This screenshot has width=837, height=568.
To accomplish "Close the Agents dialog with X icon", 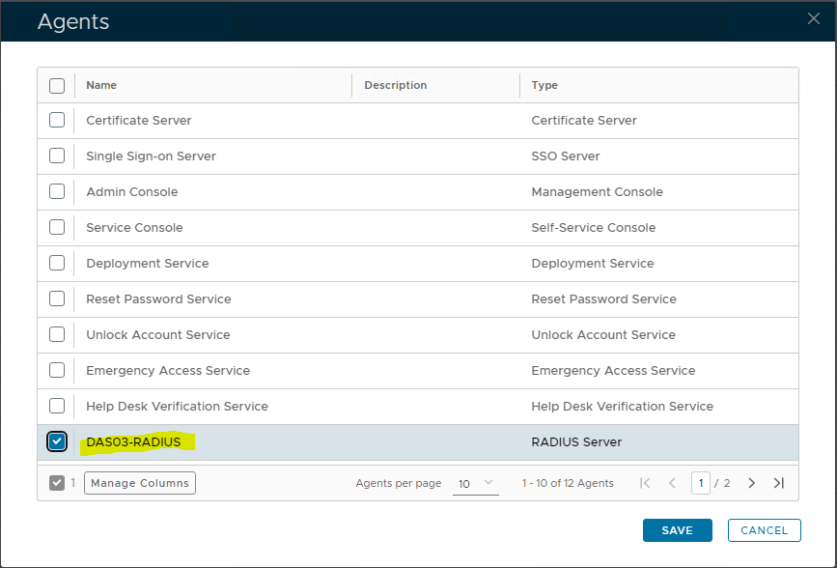I will 814,19.
